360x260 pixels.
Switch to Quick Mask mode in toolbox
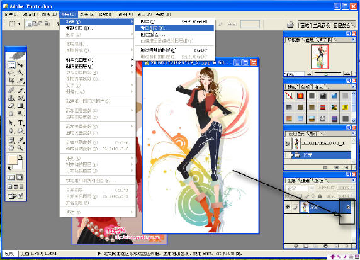(20, 178)
